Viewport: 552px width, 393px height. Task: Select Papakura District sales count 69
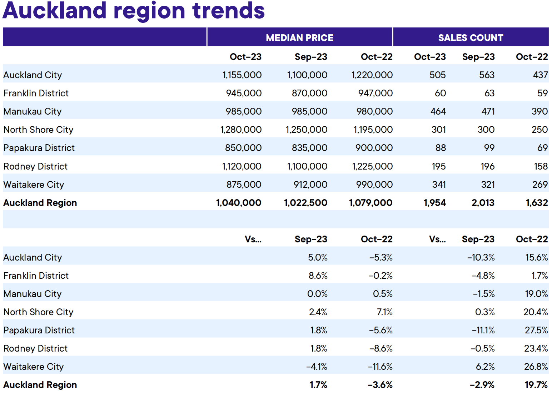pyautogui.click(x=542, y=148)
